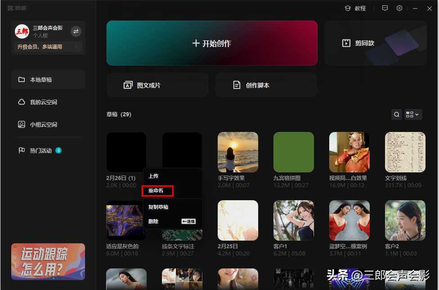439x290 pixels.
Task: Open the 文字划线 draft thumbnail
Action: click(x=405, y=152)
